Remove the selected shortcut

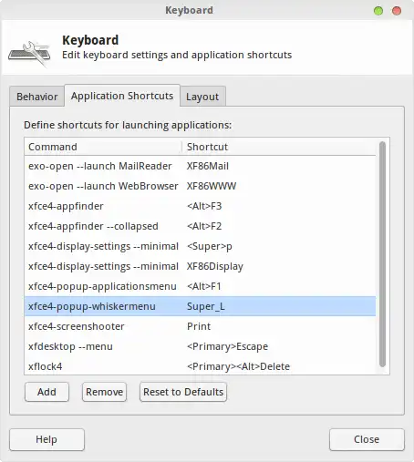(x=104, y=392)
